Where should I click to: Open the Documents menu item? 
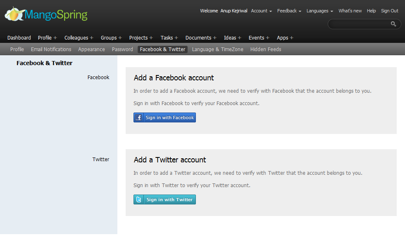pos(198,38)
